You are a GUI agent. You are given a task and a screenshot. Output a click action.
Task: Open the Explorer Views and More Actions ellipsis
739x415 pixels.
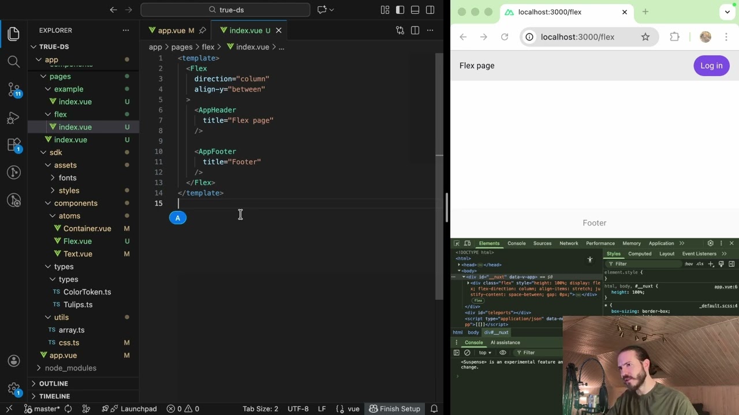pyautogui.click(x=126, y=31)
